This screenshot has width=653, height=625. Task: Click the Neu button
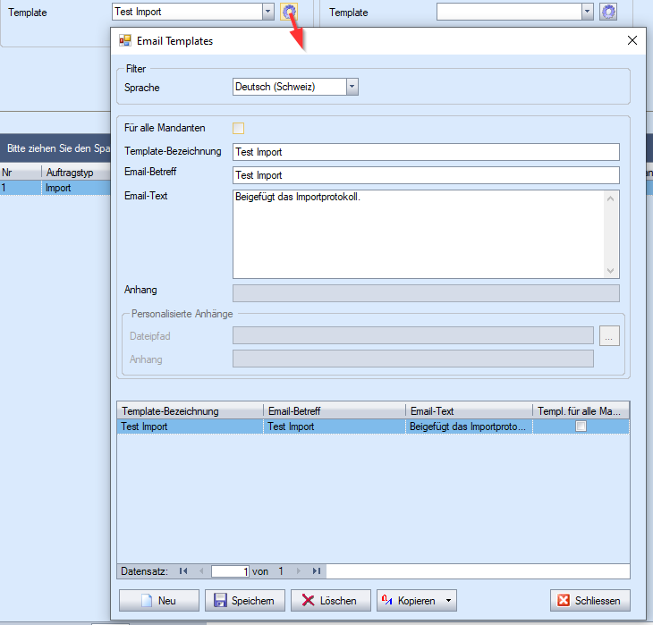[x=158, y=600]
